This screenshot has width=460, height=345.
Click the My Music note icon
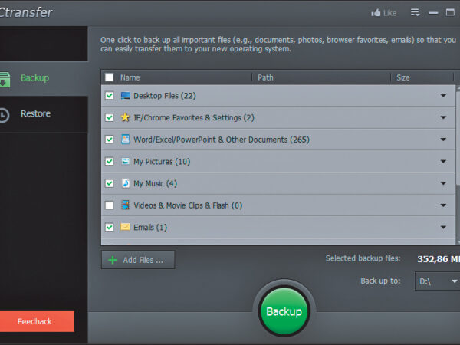(x=126, y=184)
